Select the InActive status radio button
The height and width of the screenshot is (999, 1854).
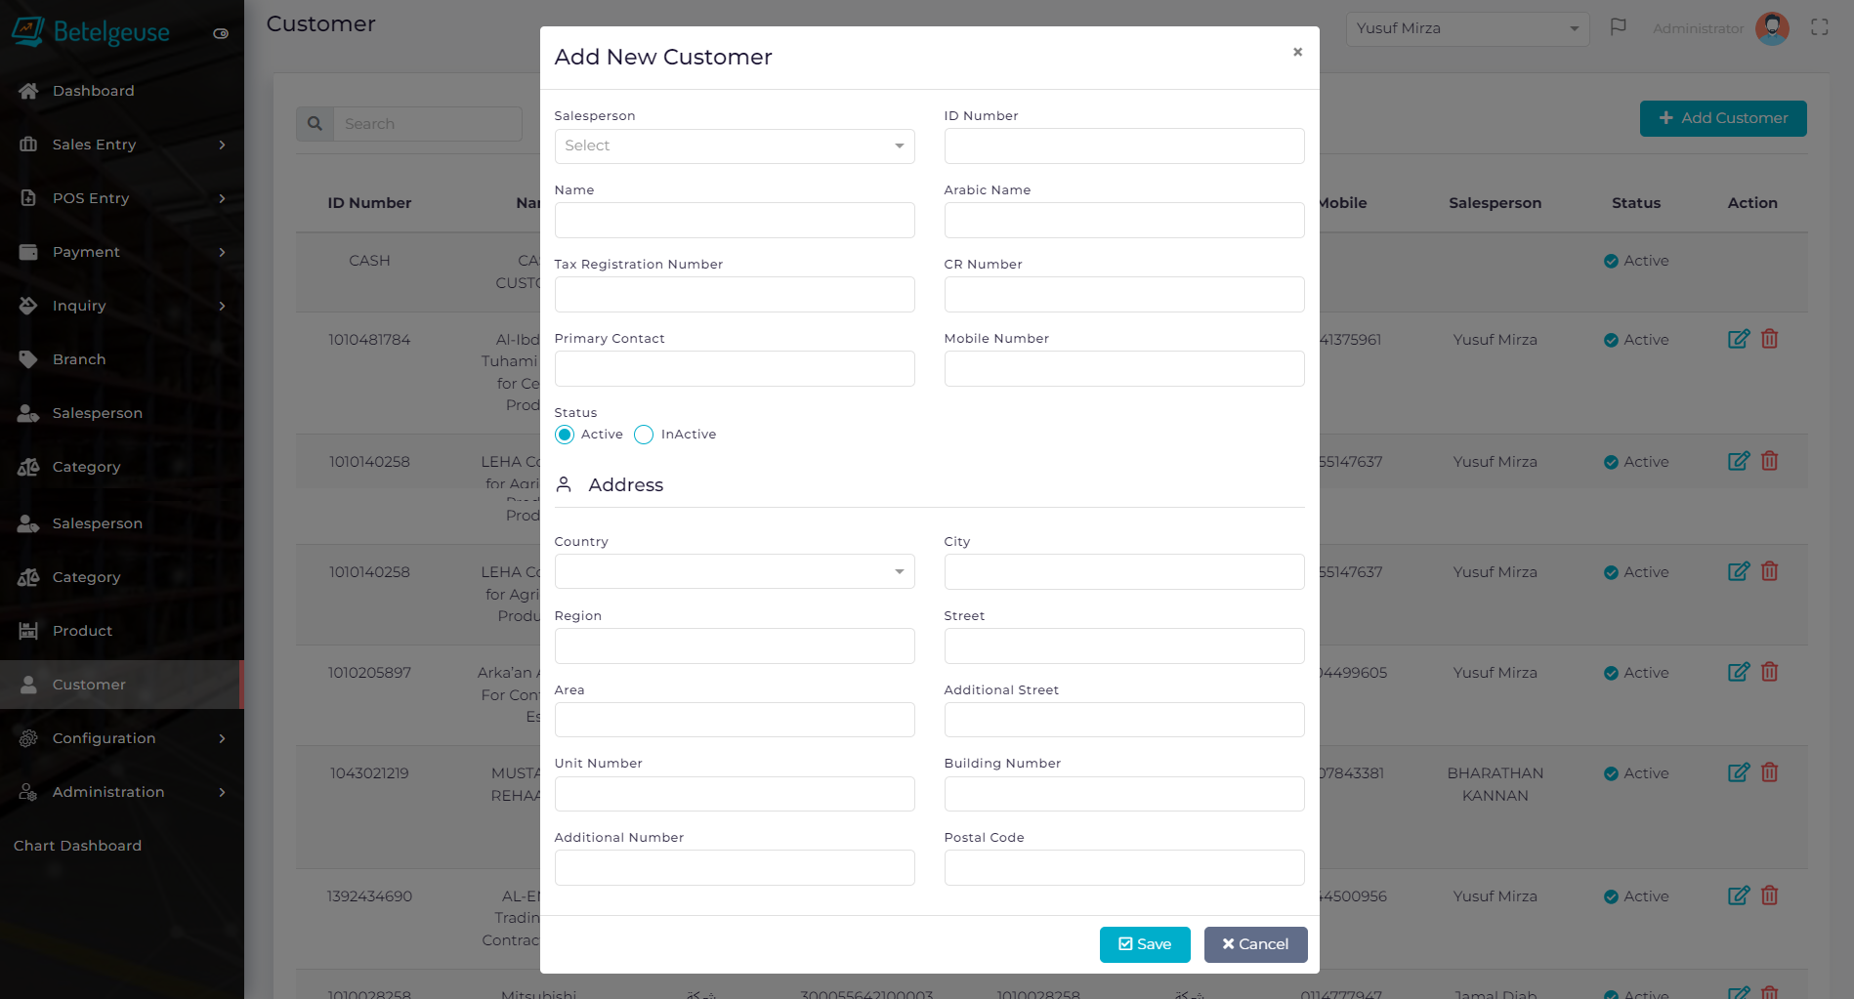644,435
